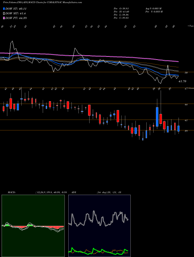The height and width of the screenshot is (257, 194).
Task: Click the ADX '(14 day) 28, +21, -18' readout
Action: 109,192
